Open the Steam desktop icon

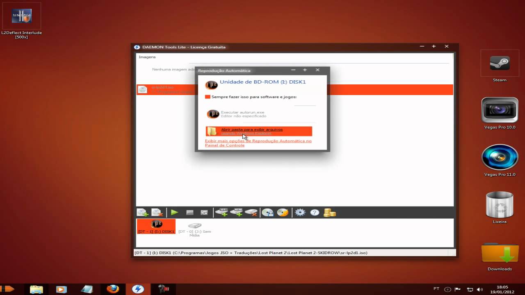click(x=500, y=66)
